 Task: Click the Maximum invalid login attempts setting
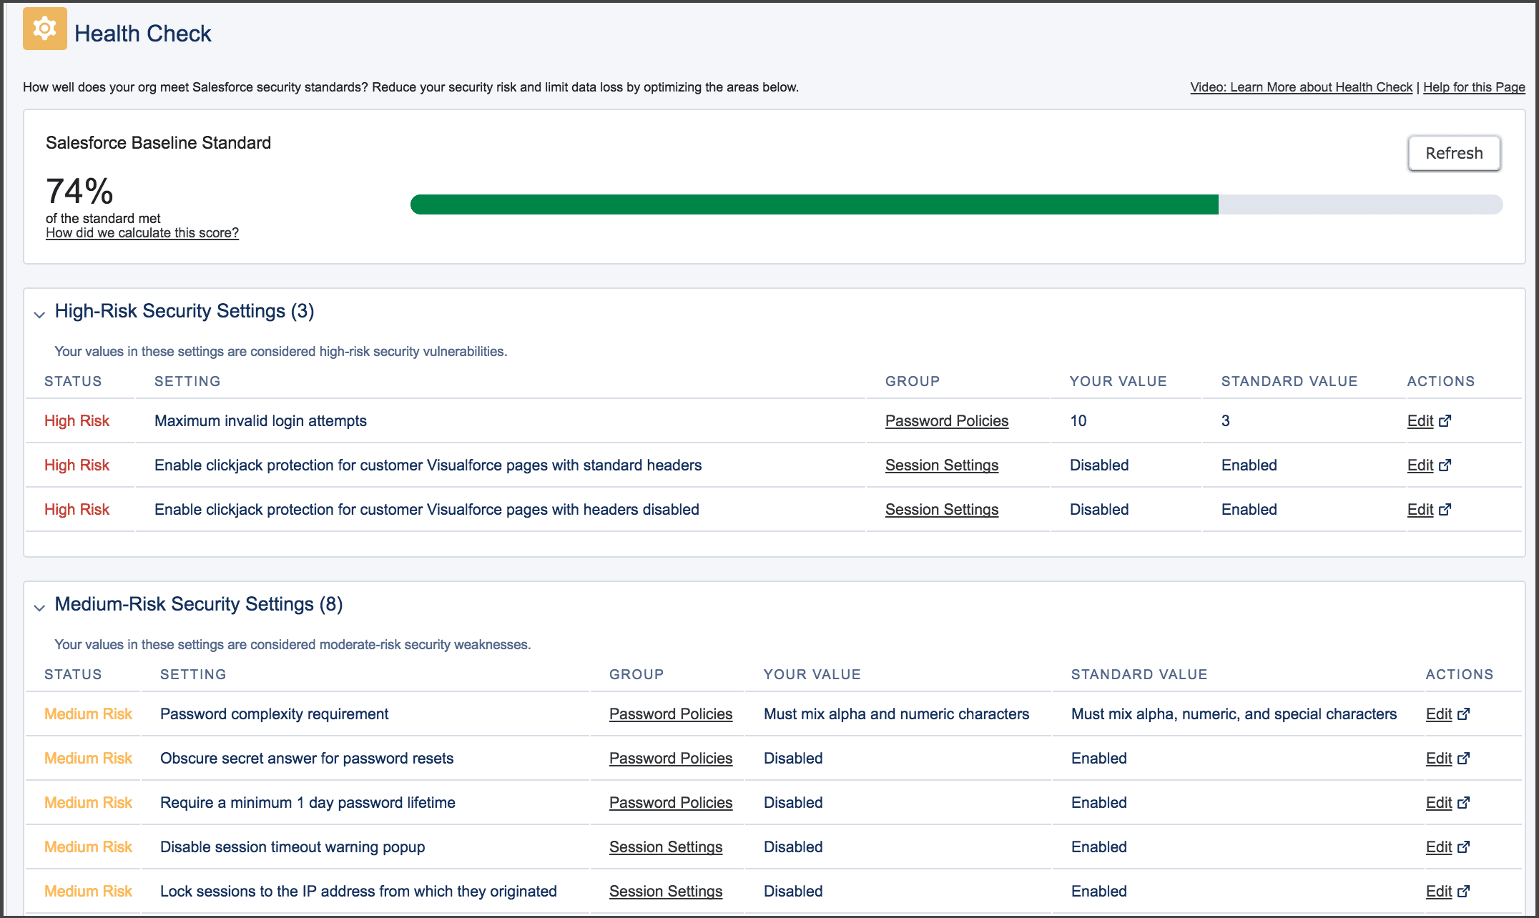click(x=260, y=421)
